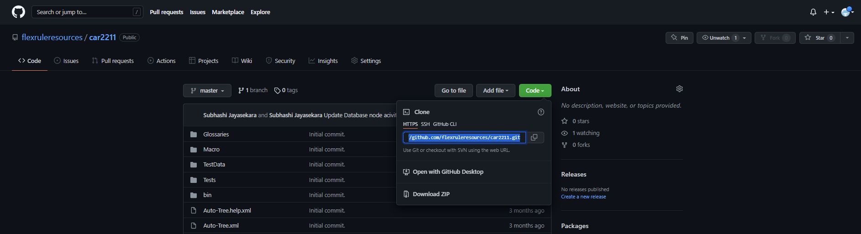The image size is (861, 234).
Task: Switch to the Code tab
Action: click(30, 61)
